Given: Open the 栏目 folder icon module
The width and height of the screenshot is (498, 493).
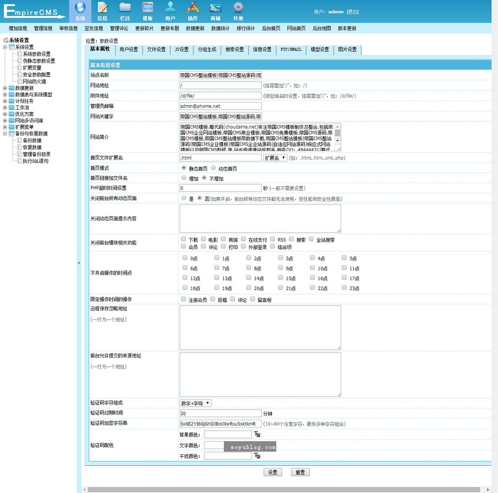Looking at the screenshot, I should (125, 11).
